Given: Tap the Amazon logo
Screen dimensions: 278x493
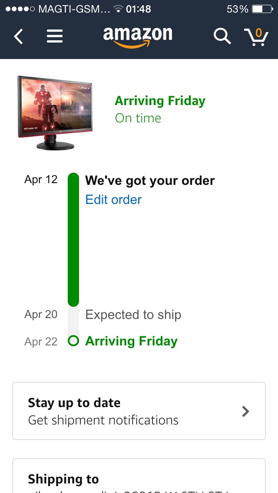Looking at the screenshot, I should [138, 36].
